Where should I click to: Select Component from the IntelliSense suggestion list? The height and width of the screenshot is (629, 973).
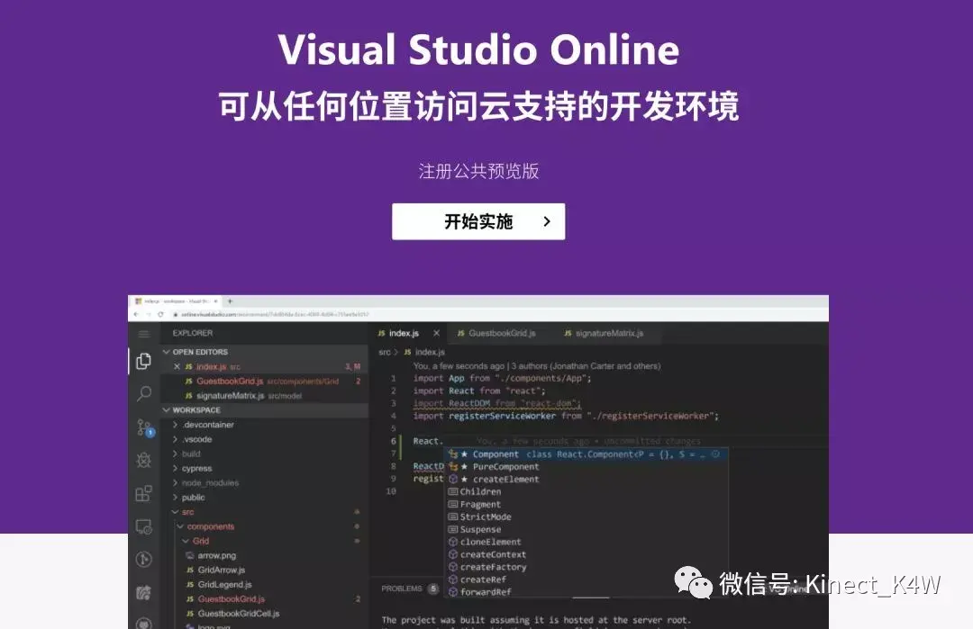pyautogui.click(x=495, y=454)
